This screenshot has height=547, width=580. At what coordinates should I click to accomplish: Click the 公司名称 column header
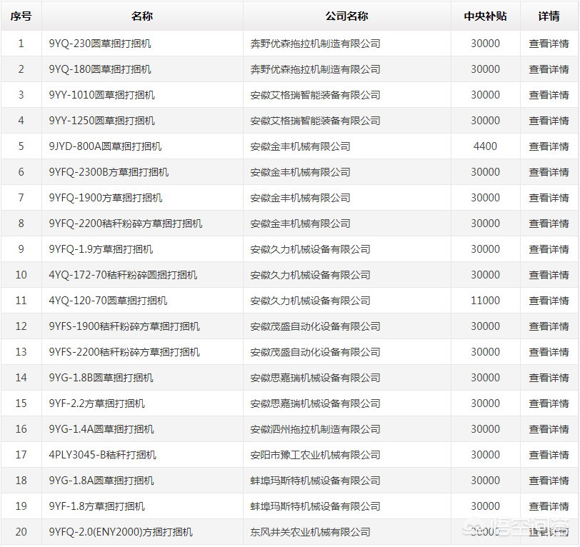click(x=346, y=16)
